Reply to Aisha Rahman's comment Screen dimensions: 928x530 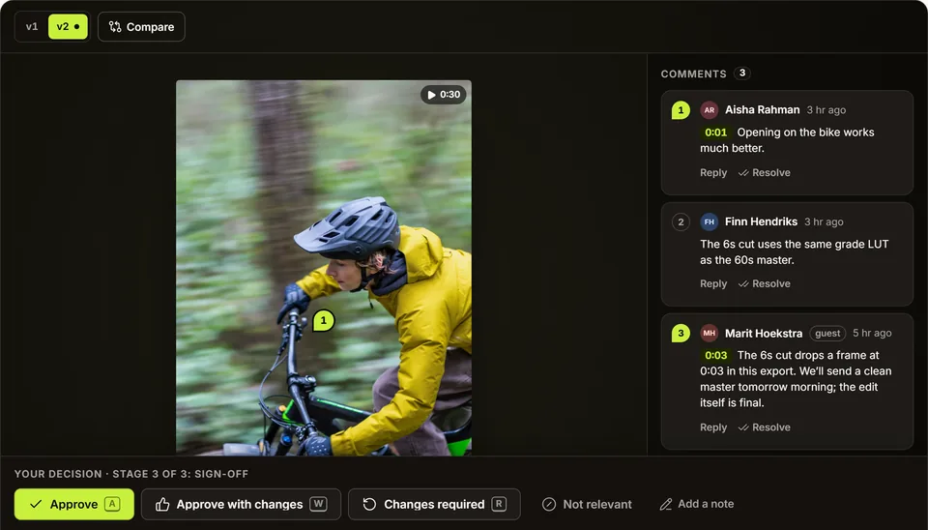[x=713, y=173]
